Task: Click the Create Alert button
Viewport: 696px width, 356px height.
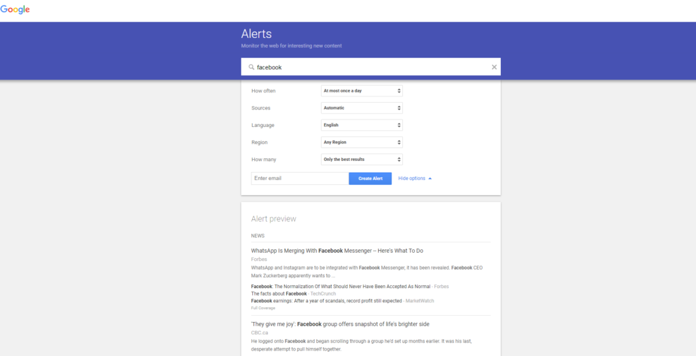Action: [370, 179]
